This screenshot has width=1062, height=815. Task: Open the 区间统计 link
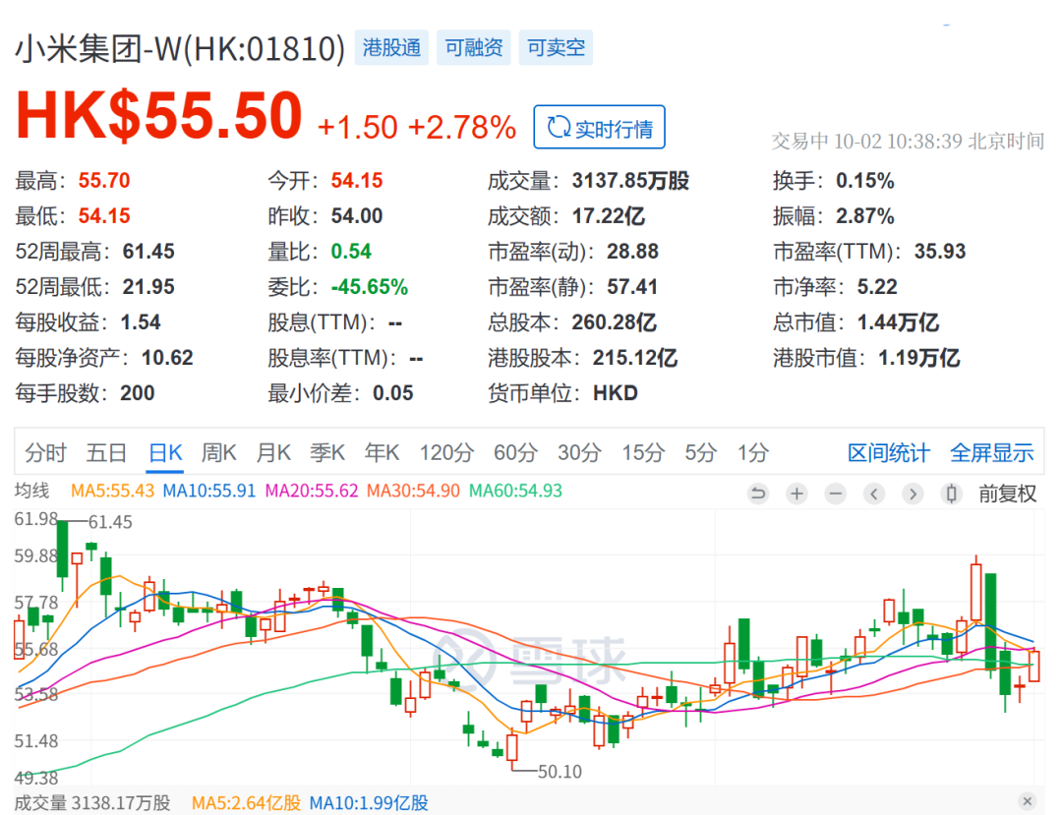888,452
